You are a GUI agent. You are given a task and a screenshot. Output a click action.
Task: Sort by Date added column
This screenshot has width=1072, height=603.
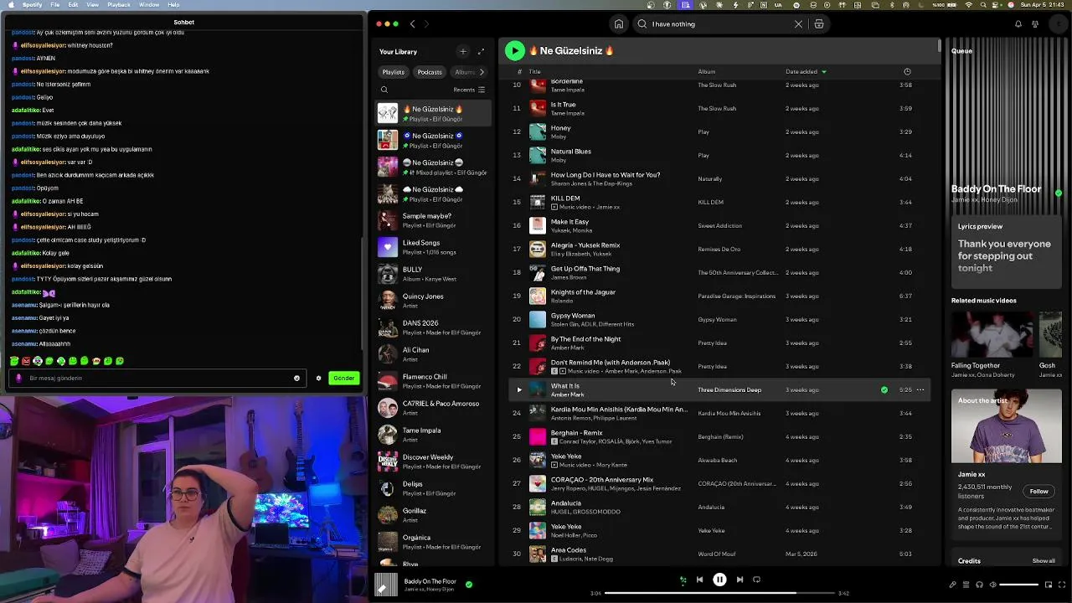point(806,72)
